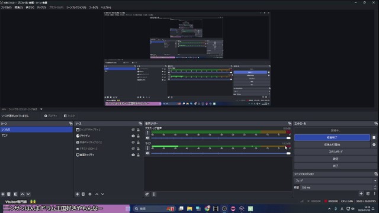Open the OBS icon in the taskbar
This screenshot has height=213, width=379.
pyautogui.click(x=224, y=209)
